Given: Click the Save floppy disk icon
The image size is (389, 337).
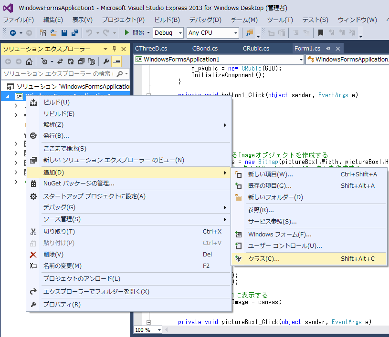Looking at the screenshot, I should [x=64, y=33].
